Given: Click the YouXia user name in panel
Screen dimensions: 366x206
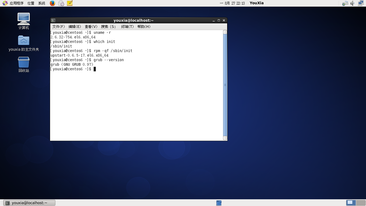Looking at the screenshot, I should 256,3.
